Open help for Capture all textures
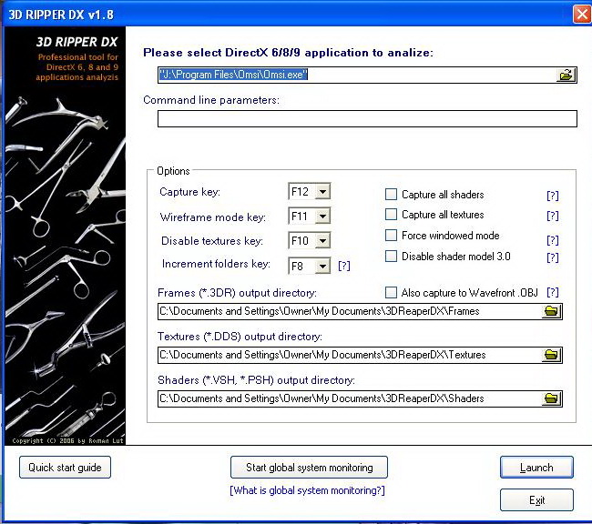The image size is (592, 524). point(552,216)
